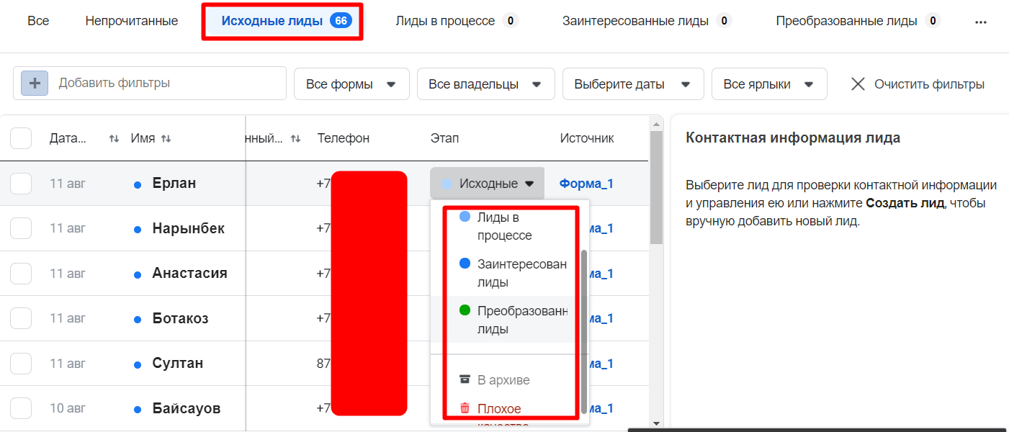This screenshot has width=1009, height=432.
Task: Click the archive box icon В архиве
Action: [465, 379]
